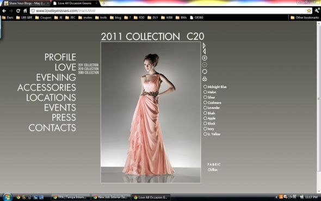This screenshot has width=321, height=201.
Task: Open the FDD bookmark folder
Action: click(139, 17)
